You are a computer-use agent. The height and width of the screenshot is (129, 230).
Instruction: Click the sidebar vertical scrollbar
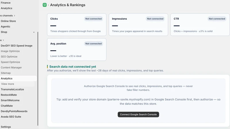pyautogui.click(x=38, y=79)
